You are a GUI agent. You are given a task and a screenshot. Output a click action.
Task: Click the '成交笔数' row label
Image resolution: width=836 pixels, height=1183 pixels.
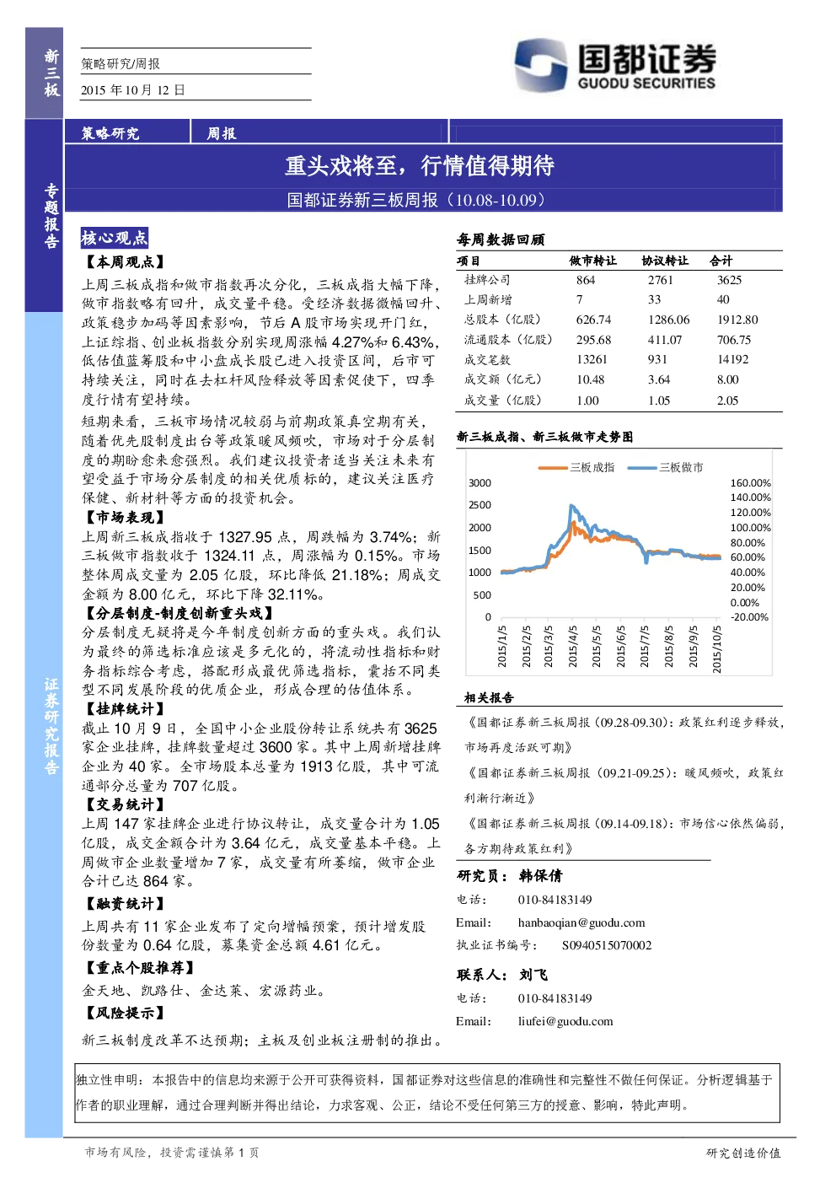pyautogui.click(x=487, y=360)
